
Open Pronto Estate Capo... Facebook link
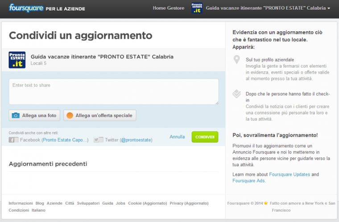click(65, 140)
